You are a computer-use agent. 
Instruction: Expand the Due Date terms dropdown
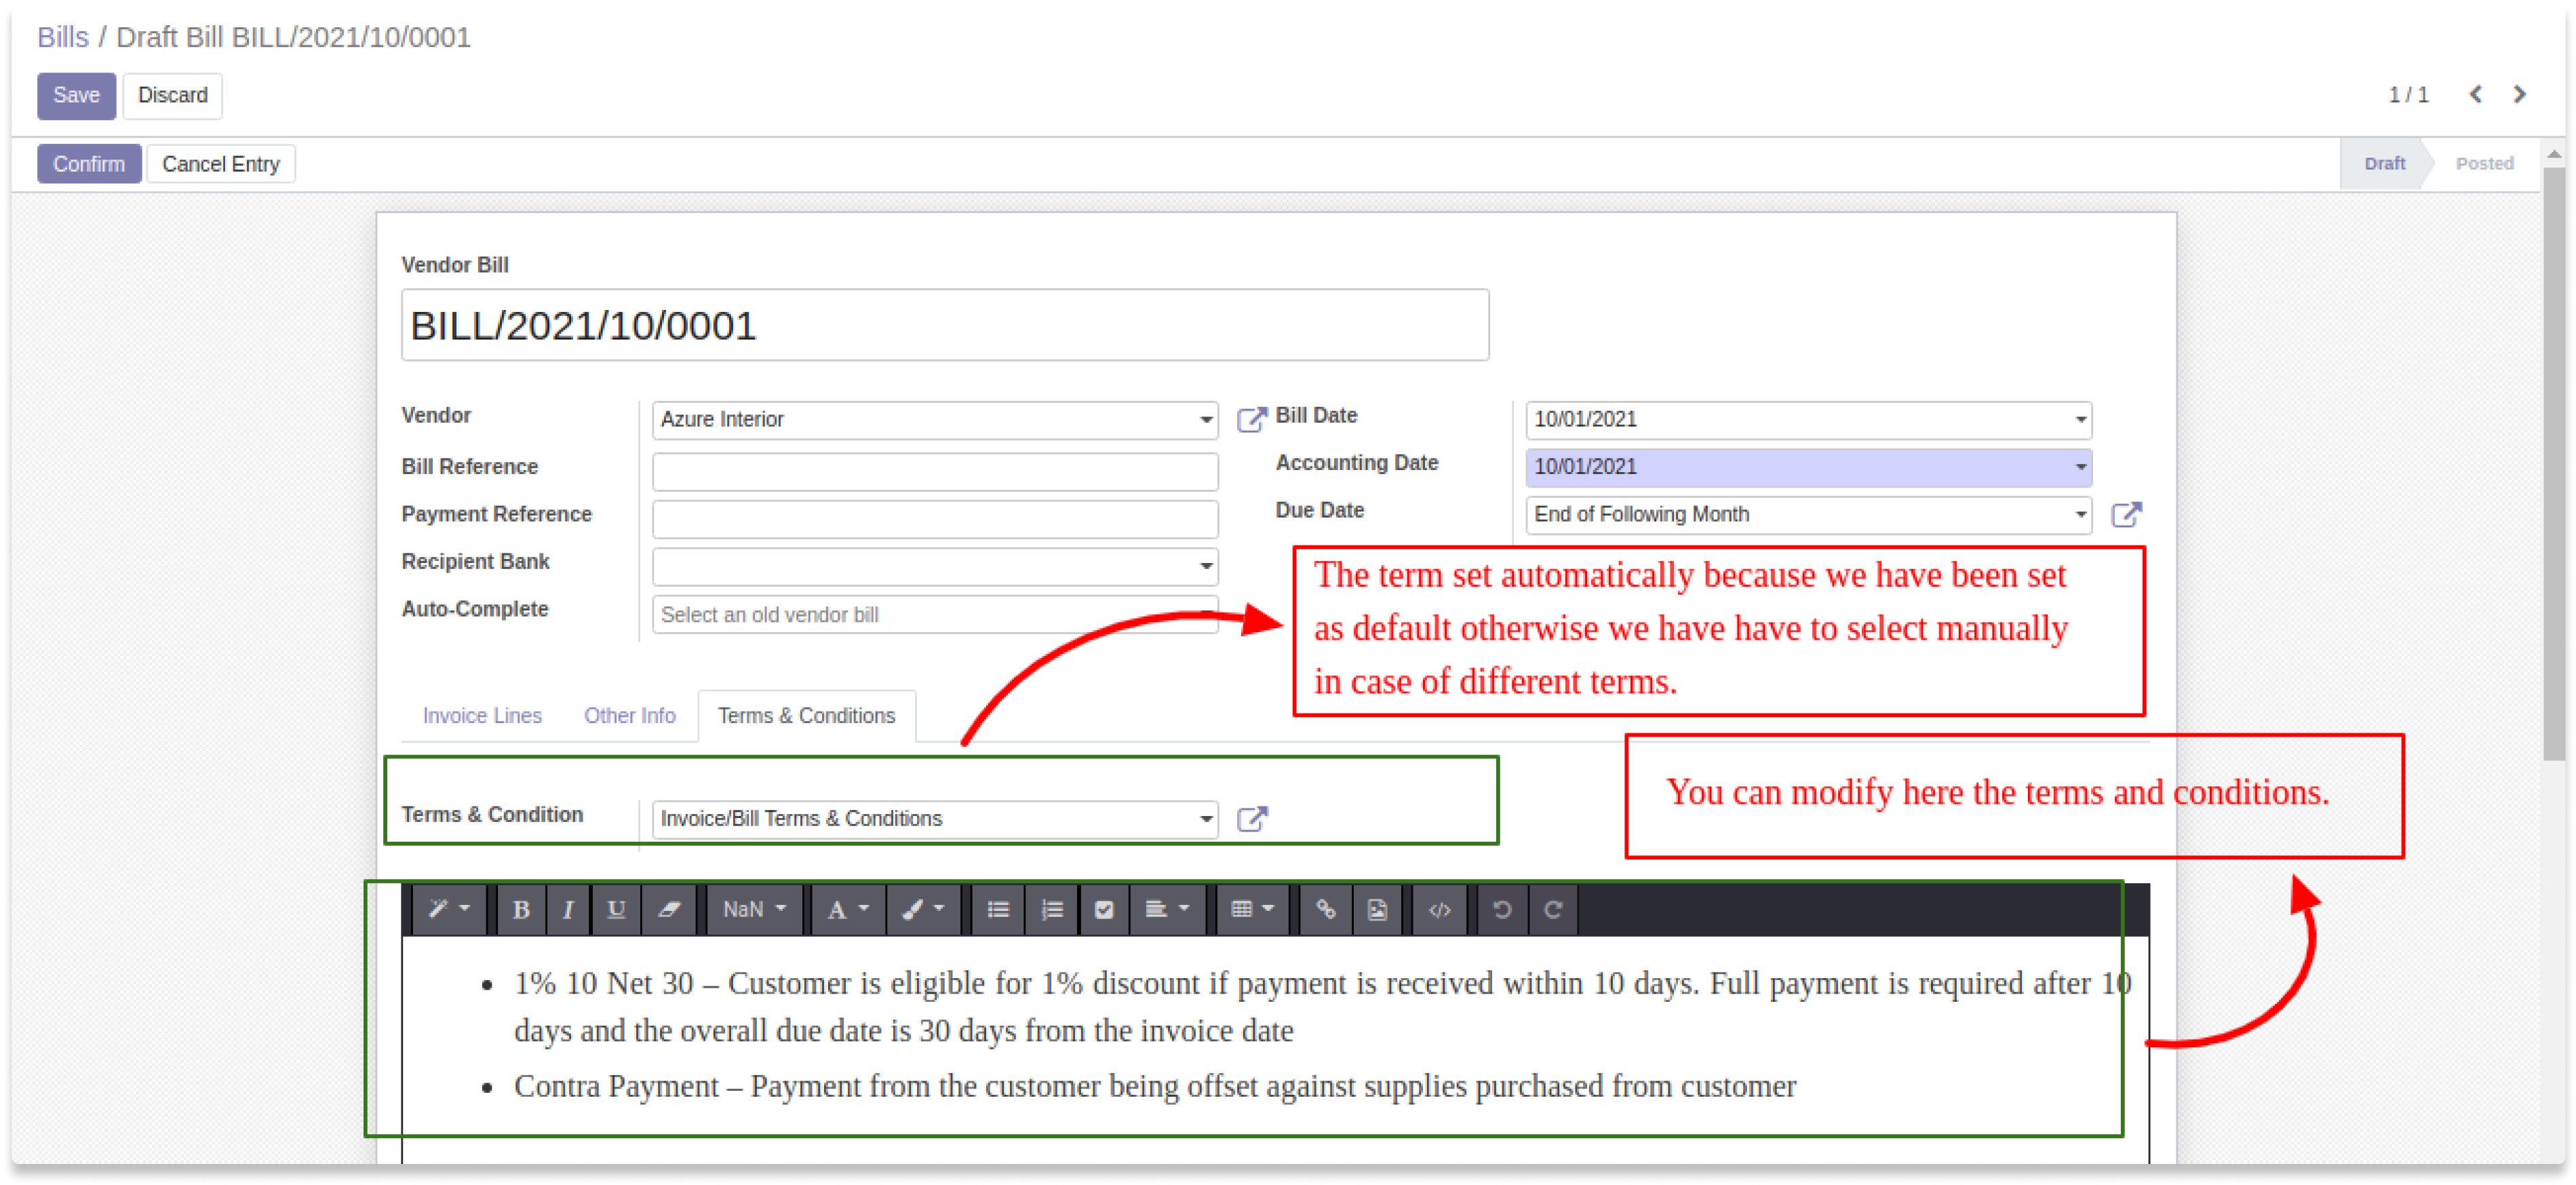(2080, 515)
